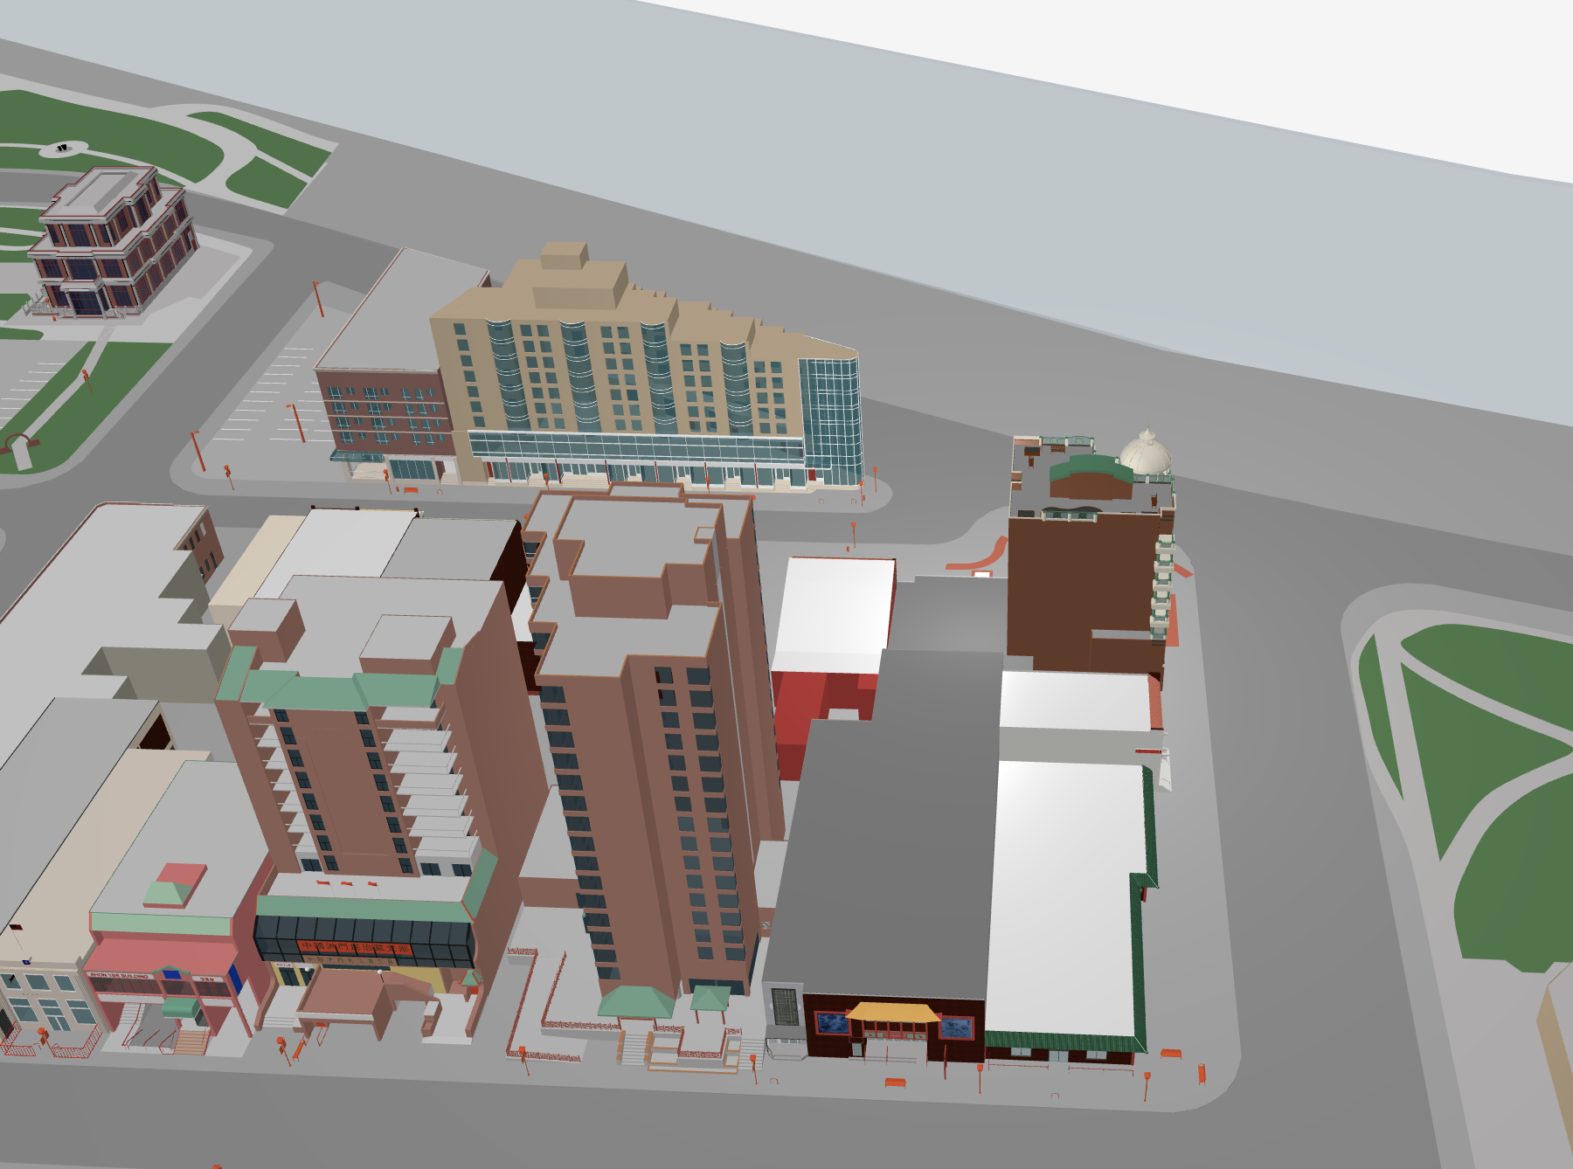Click the large dark gray roof in the block's center

[x=896, y=821]
